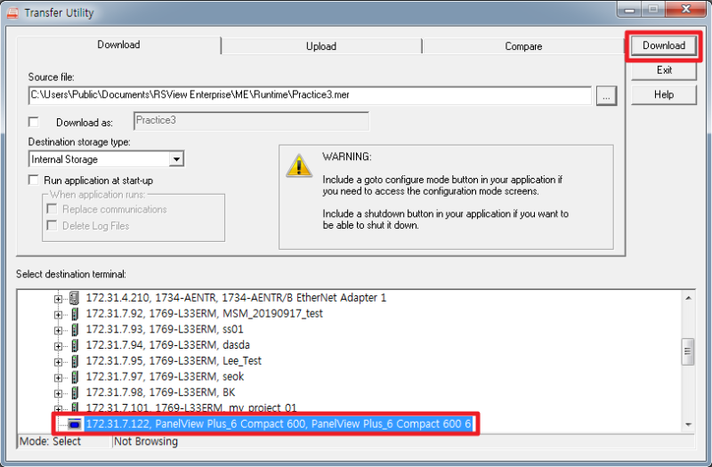Click the Transfer Utility title bar icon

point(12,12)
